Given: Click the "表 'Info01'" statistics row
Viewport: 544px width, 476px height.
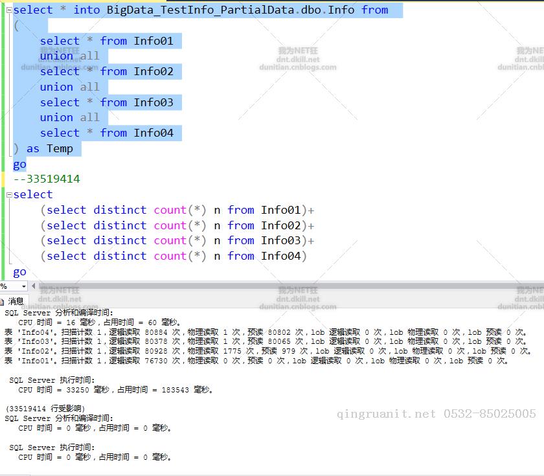Looking at the screenshot, I should pyautogui.click(x=256, y=361).
